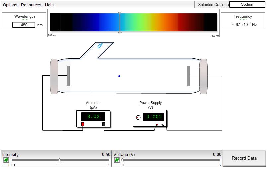Click the ammeter black terminal
This screenshot has width=267, height=169.
[x=104, y=124]
